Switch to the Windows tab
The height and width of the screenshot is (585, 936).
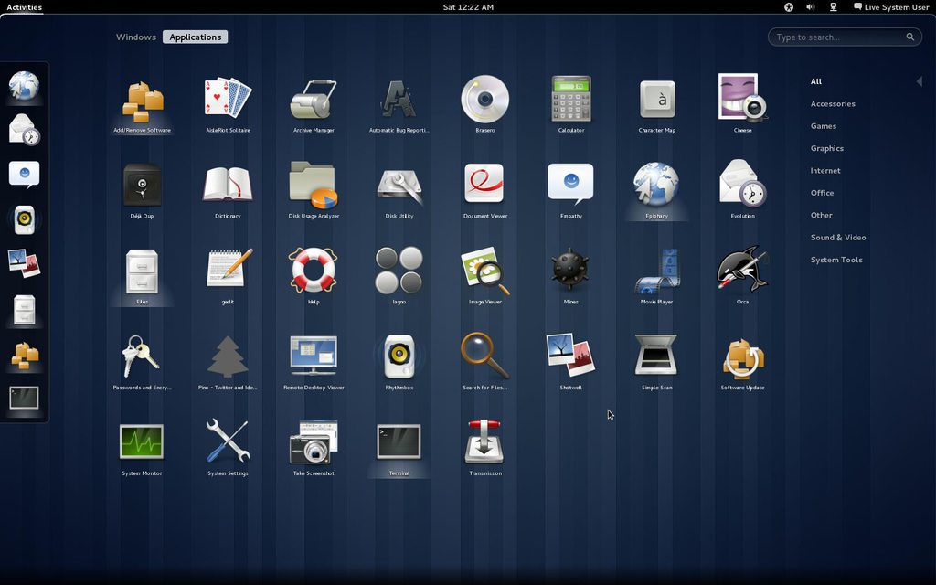(135, 37)
